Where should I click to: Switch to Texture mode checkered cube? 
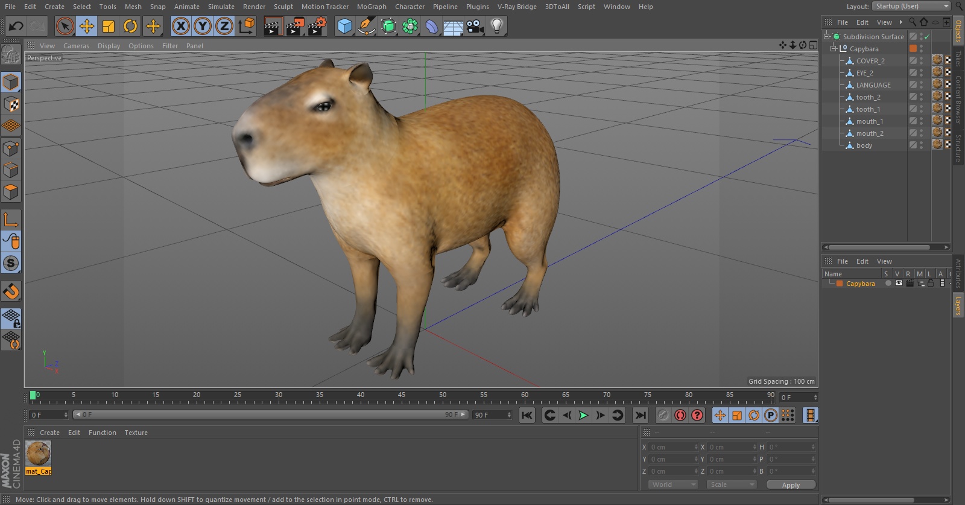coord(11,104)
